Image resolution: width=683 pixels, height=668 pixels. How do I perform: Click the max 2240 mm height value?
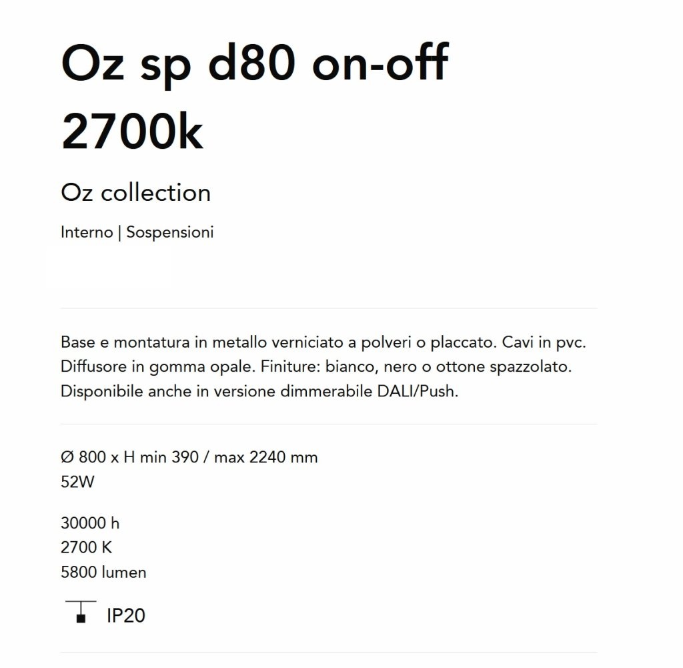click(x=266, y=457)
